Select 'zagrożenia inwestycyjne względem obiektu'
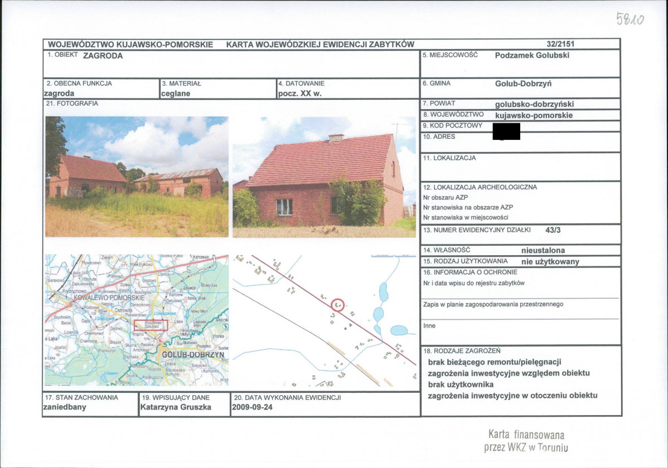668x468 pixels. coord(509,373)
